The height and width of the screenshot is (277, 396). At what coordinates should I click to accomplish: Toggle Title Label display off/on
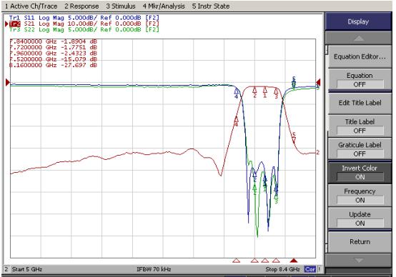click(360, 126)
